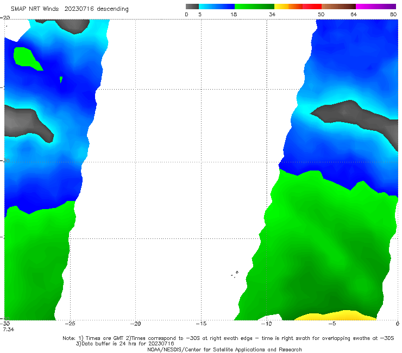Click the note line 'Times are GMT'
This screenshot has width=402, height=353.
point(105,338)
